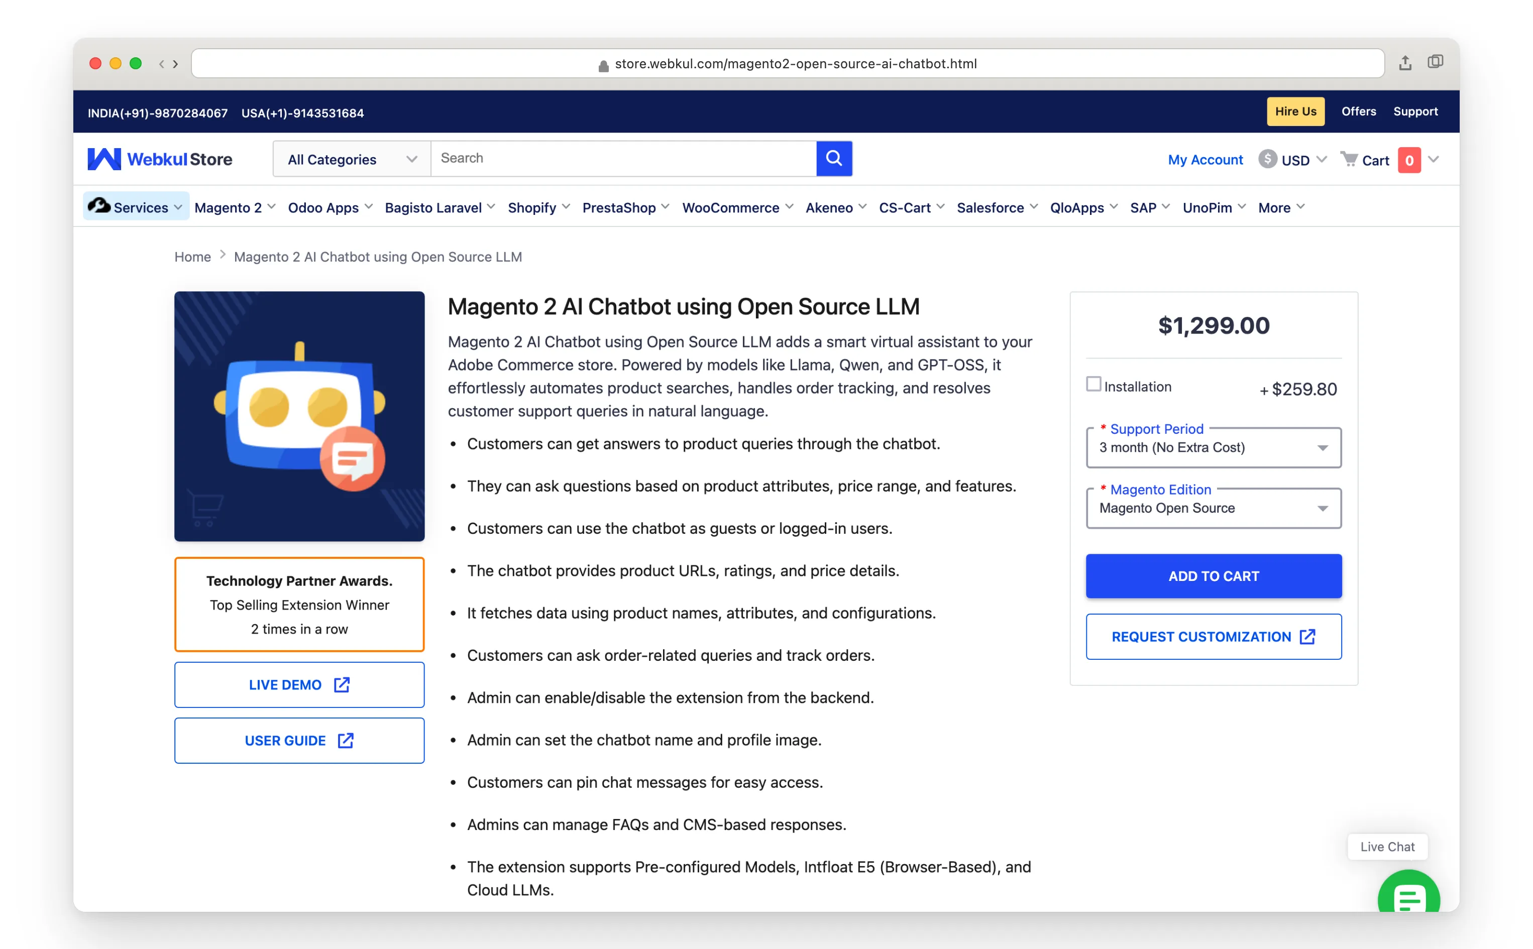Open the QloApps menu

pos(1083,207)
